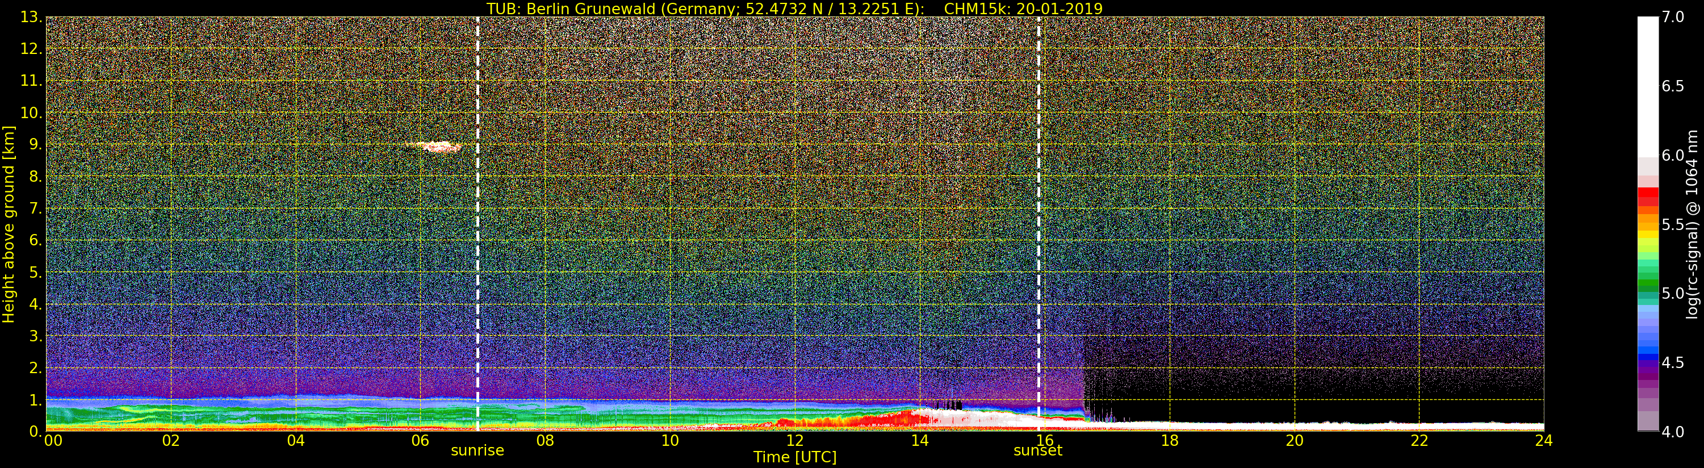Select the '7.' height axis tick label
Viewport: 1704px width, 468px height.
coord(36,208)
